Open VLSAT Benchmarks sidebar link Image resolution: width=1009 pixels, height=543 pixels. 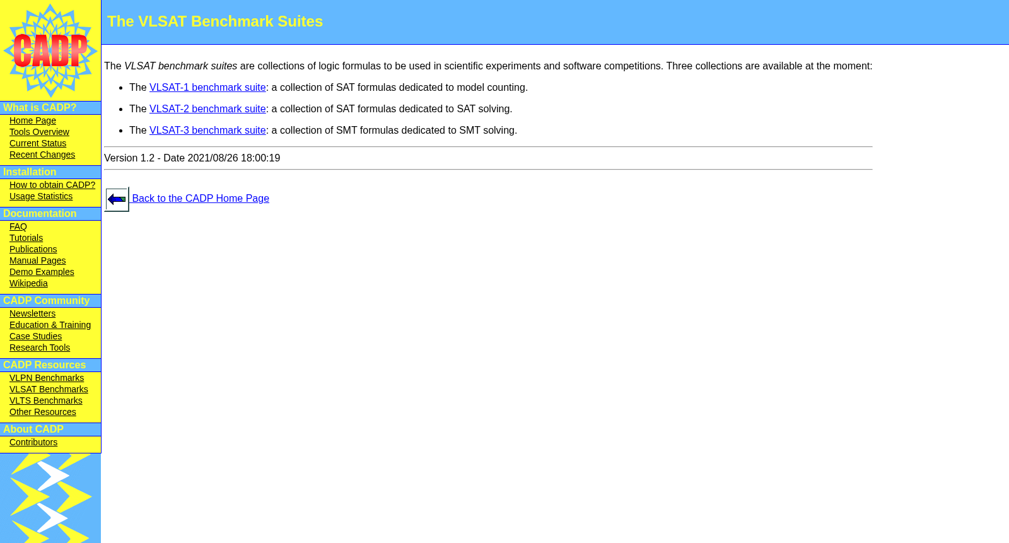(49, 389)
